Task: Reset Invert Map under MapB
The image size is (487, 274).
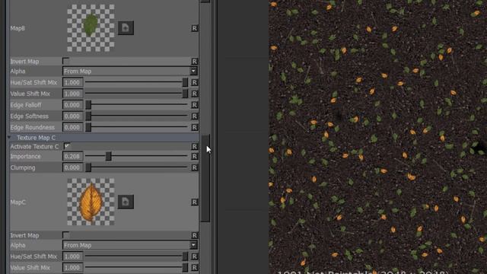Action: pos(195,61)
